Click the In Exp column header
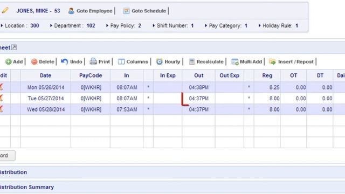This screenshot has height=194, width=345. (x=168, y=75)
